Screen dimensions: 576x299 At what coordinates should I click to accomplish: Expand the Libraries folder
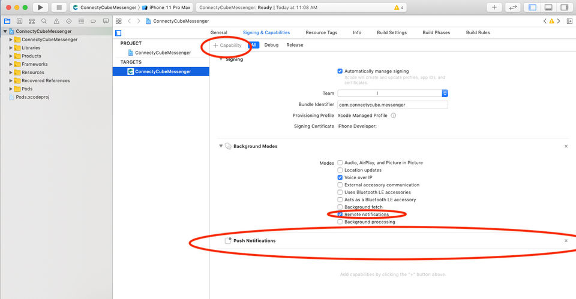(11, 48)
